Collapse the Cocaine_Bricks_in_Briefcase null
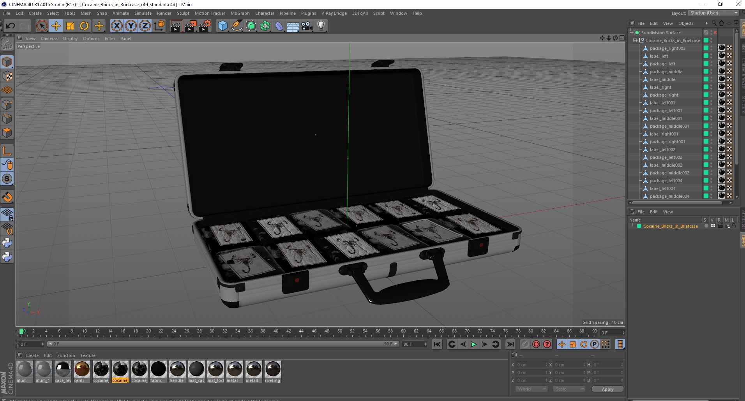Screen dimensions: 745x401 coord(635,40)
